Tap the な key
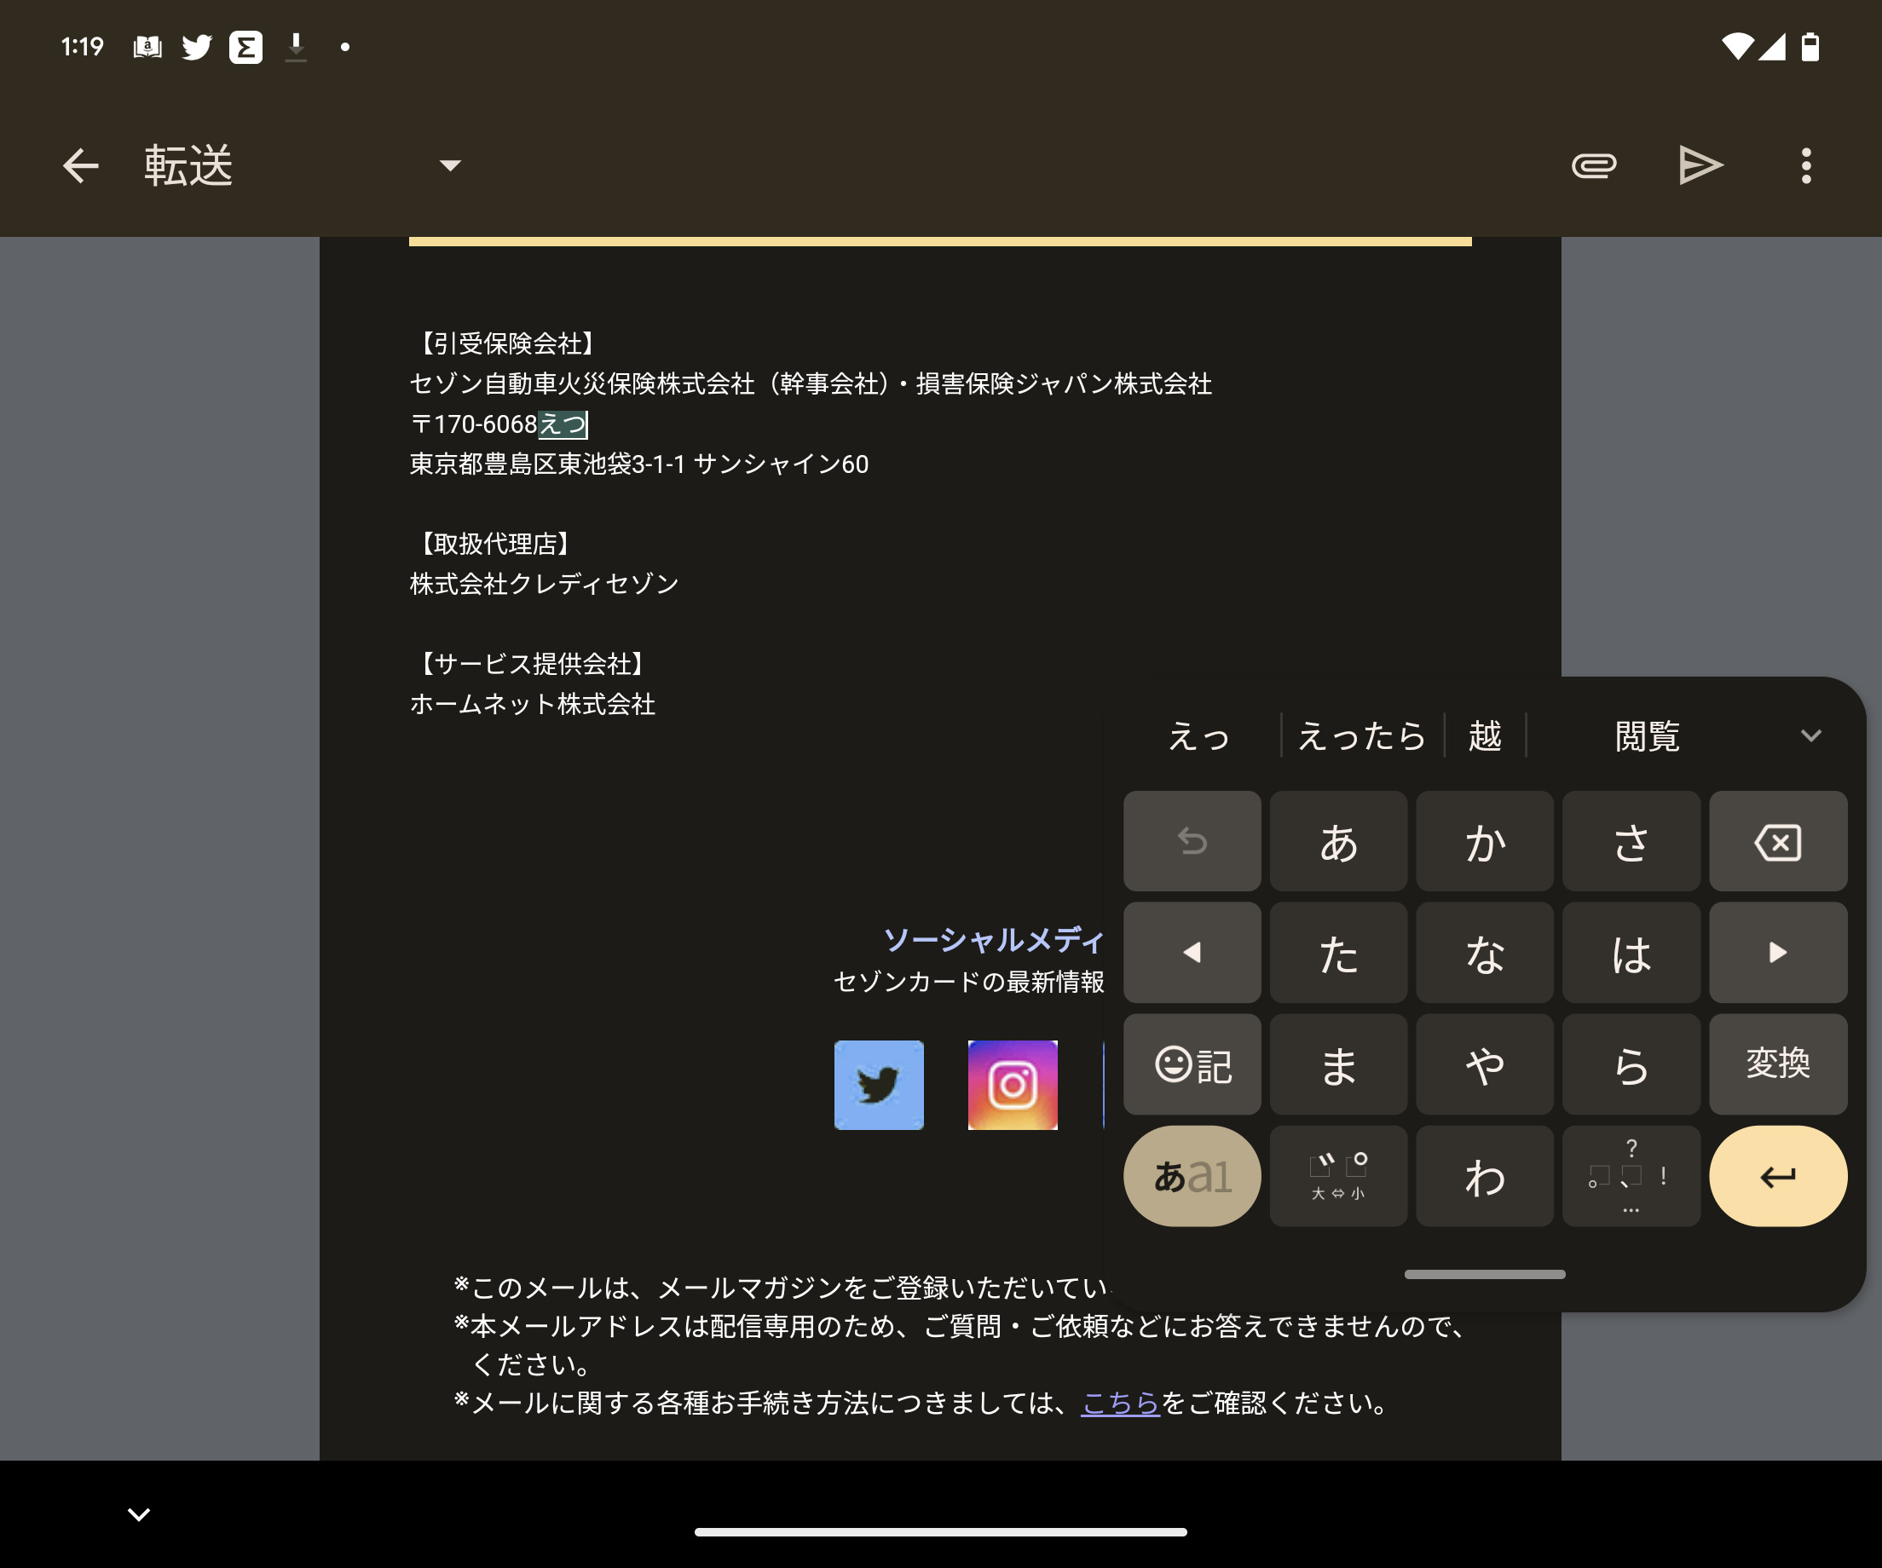The width and height of the screenshot is (1882, 1568). (x=1485, y=953)
